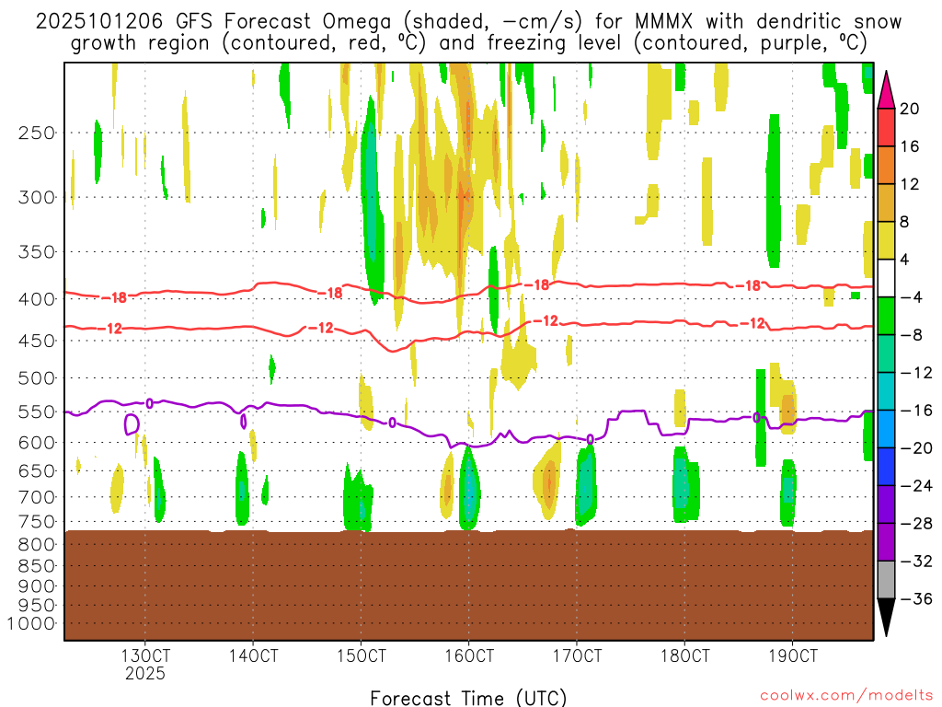
Task: Click the Forecast Time (UTC) axis title
Action: 468,698
